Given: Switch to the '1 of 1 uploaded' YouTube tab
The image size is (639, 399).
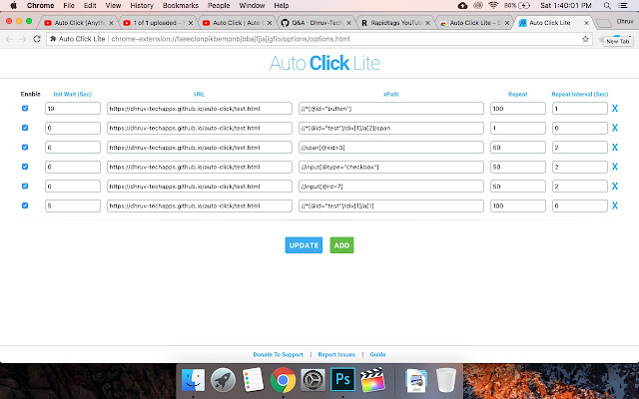Looking at the screenshot, I should pyautogui.click(x=156, y=23).
